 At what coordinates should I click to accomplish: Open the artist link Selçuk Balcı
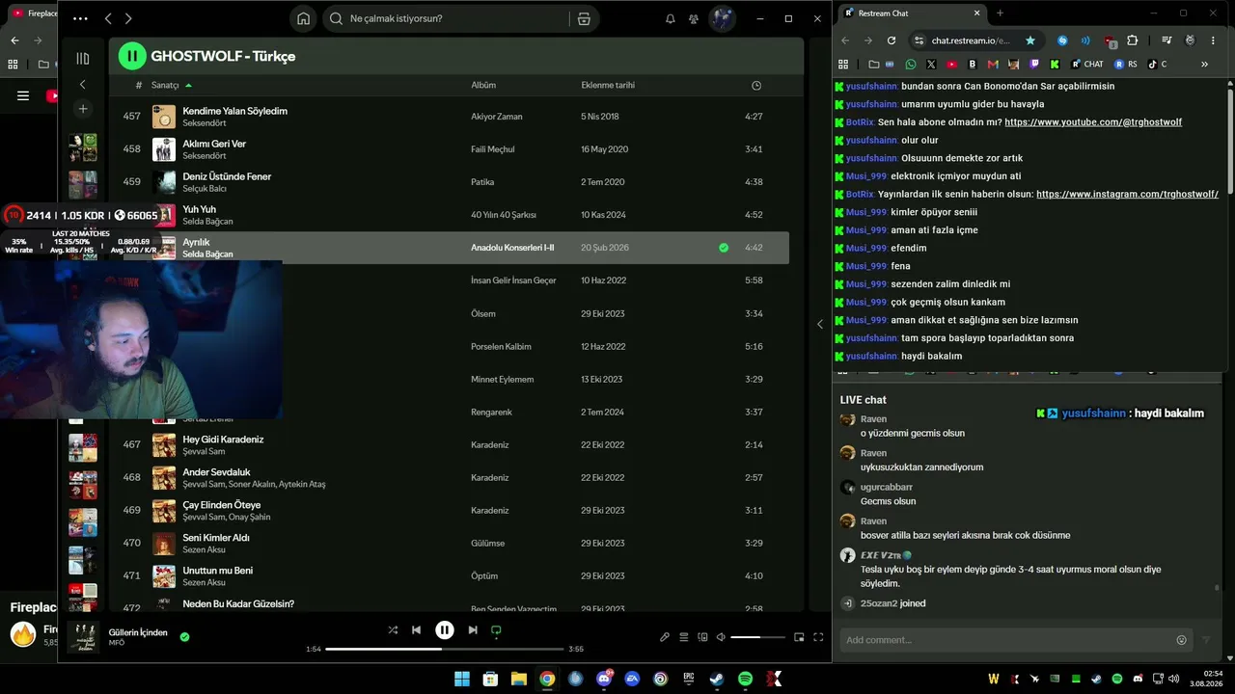click(x=205, y=189)
